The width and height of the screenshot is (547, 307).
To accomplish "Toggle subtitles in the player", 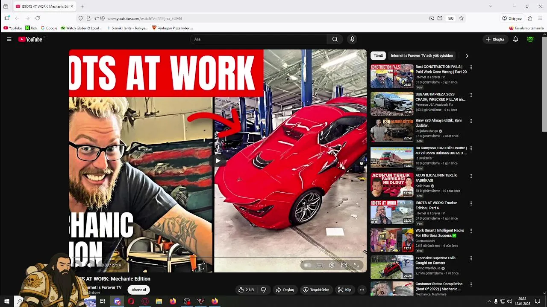I will [x=319, y=265].
